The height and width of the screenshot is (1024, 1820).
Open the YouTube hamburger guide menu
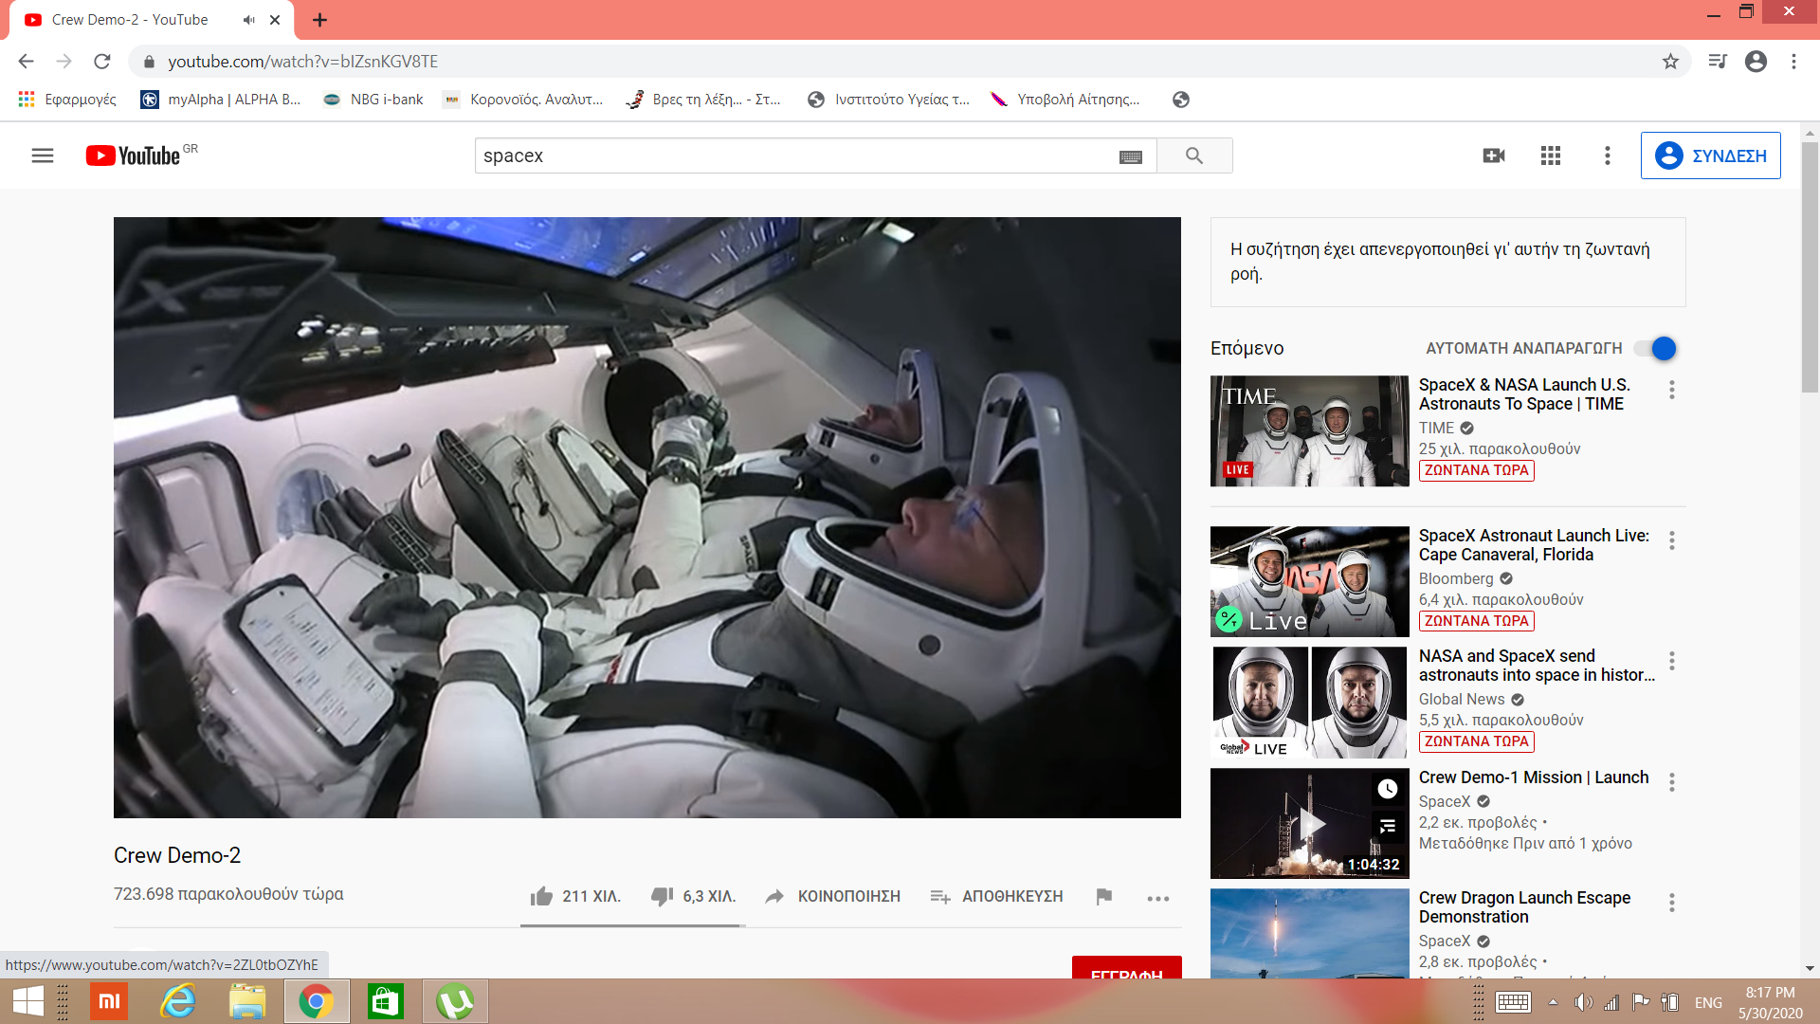43,155
